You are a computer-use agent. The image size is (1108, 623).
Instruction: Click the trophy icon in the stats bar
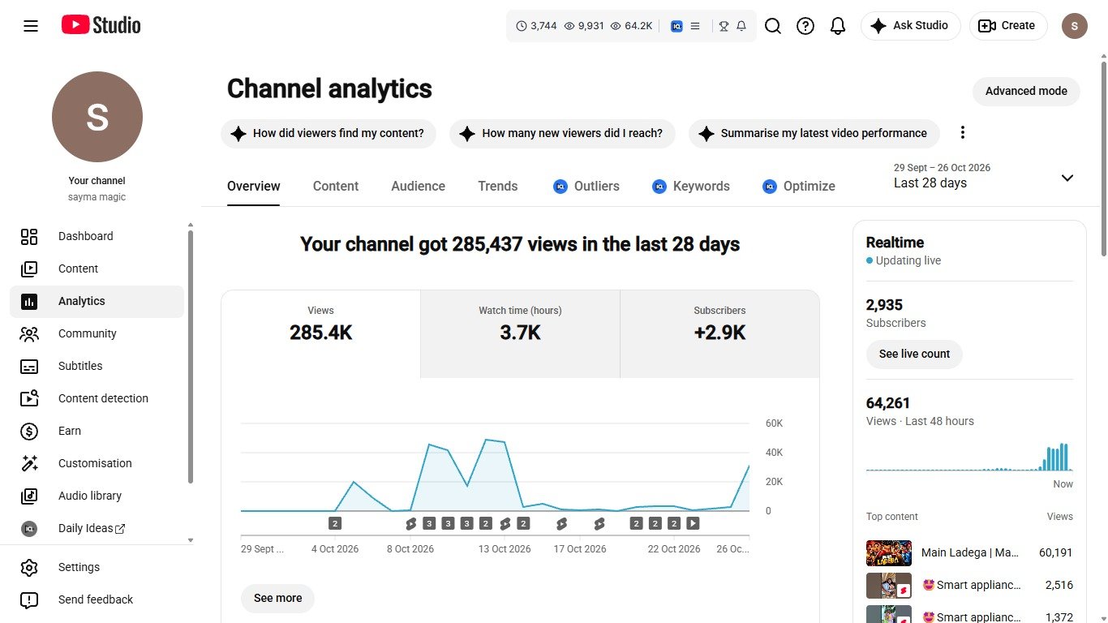coord(724,26)
